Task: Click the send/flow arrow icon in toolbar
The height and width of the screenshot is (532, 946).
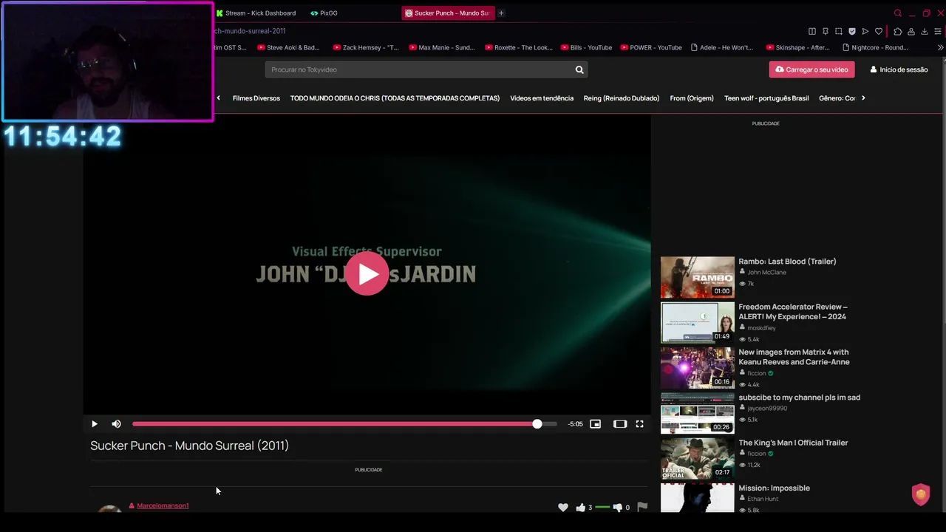Action: click(865, 31)
